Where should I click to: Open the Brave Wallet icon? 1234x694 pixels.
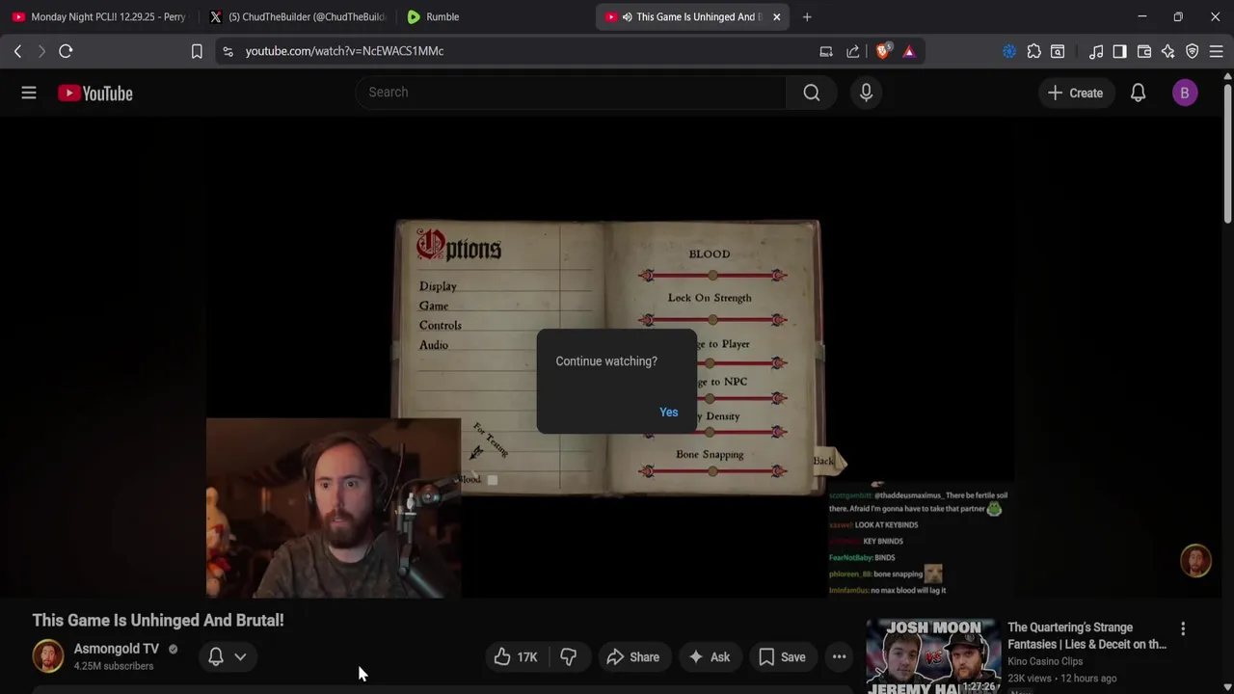coord(1144,51)
